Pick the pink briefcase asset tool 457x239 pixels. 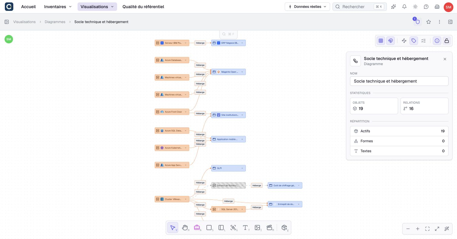197,228
